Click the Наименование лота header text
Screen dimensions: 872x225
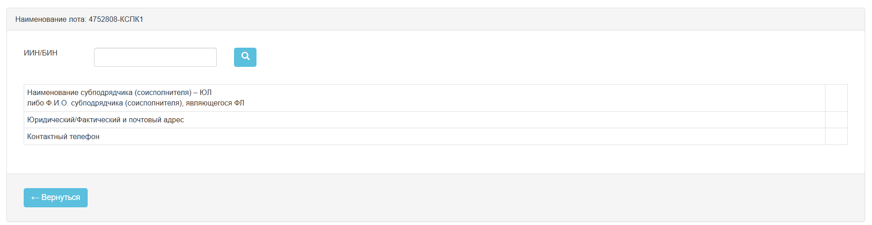[x=50, y=19]
